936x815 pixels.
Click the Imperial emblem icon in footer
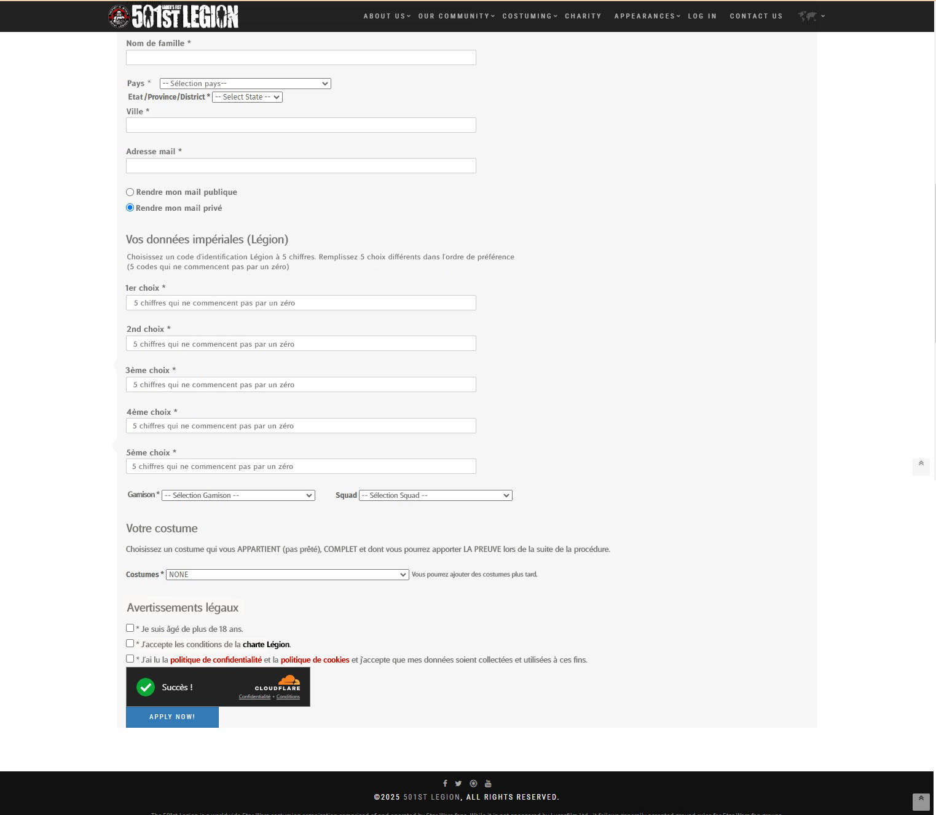473,783
